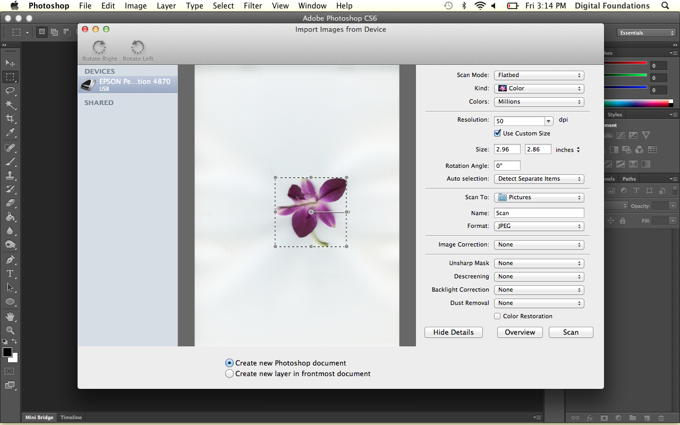
Task: Open the Layer menu
Action: [x=166, y=6]
